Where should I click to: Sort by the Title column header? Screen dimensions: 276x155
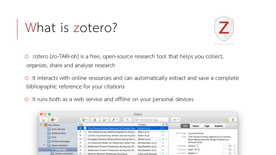(x=108, y=125)
